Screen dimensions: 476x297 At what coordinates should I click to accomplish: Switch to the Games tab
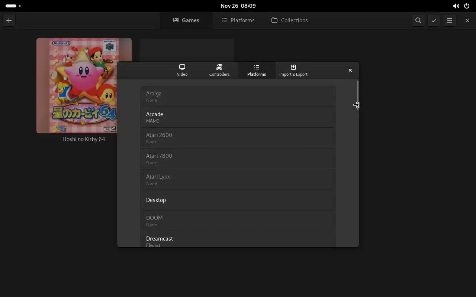pos(186,20)
